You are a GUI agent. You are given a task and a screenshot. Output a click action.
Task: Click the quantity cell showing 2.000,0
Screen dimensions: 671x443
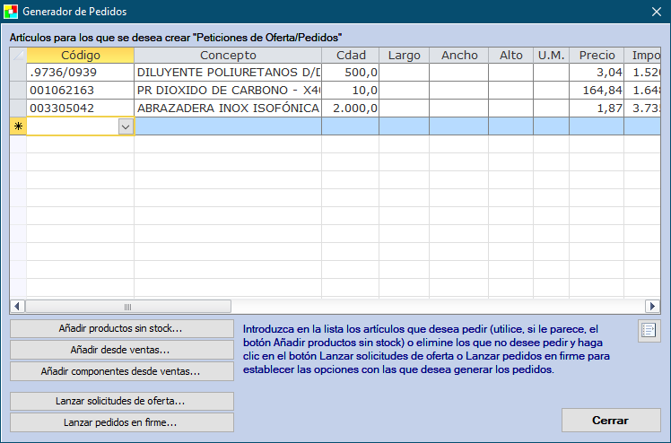[x=350, y=109]
